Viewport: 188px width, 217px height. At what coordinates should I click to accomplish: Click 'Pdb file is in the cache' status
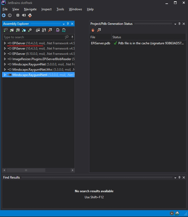[x=151, y=43]
